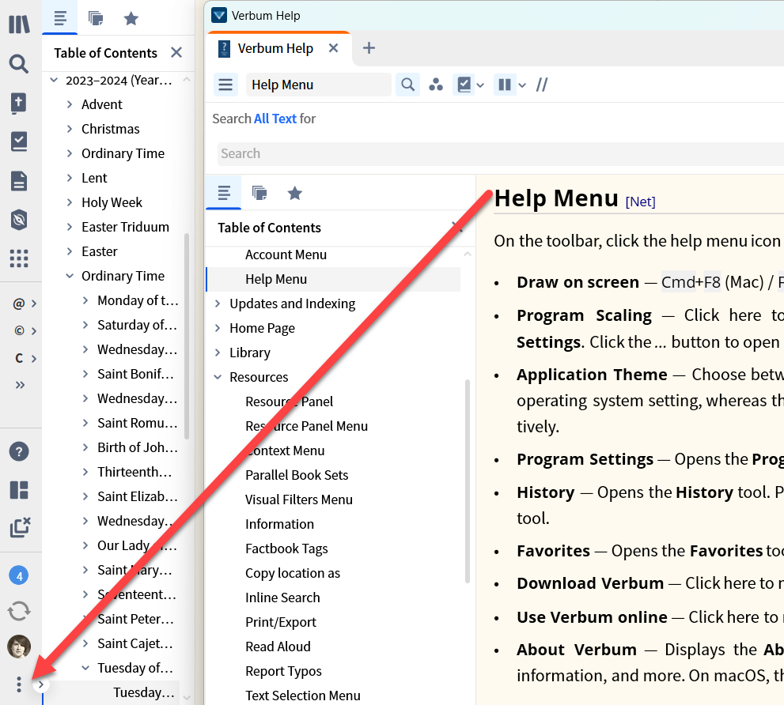
Task: Select the star Favorites tab in the panel
Action: coord(294,192)
